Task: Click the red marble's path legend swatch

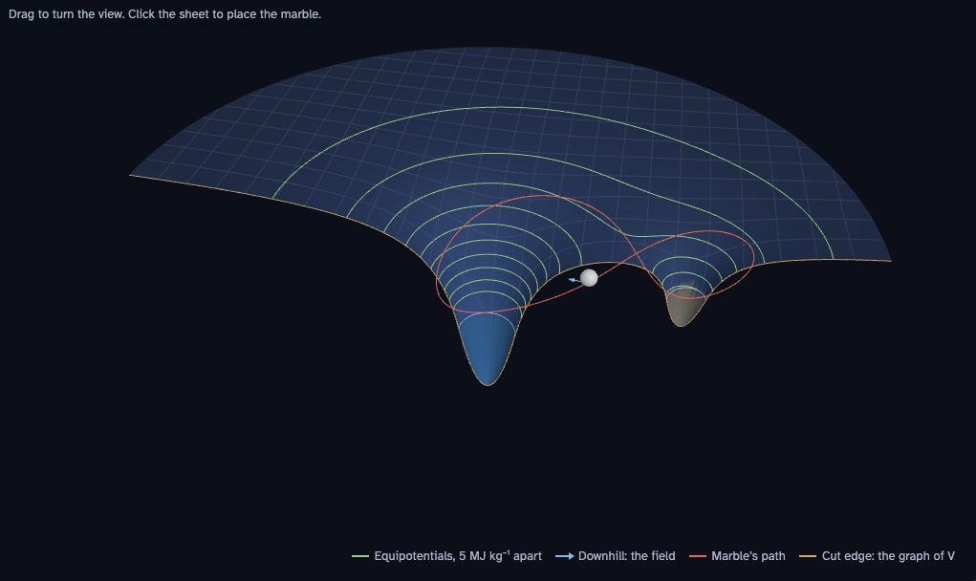Action: click(698, 556)
